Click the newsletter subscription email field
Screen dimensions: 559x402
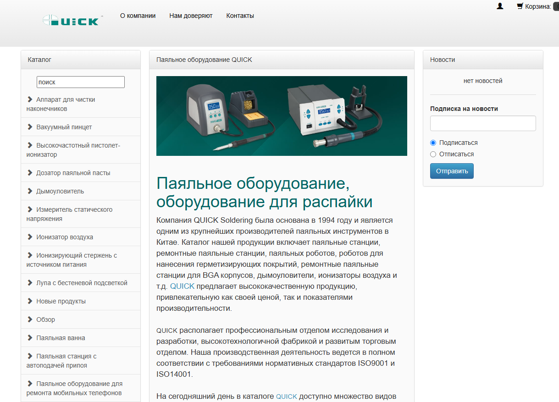pos(483,123)
